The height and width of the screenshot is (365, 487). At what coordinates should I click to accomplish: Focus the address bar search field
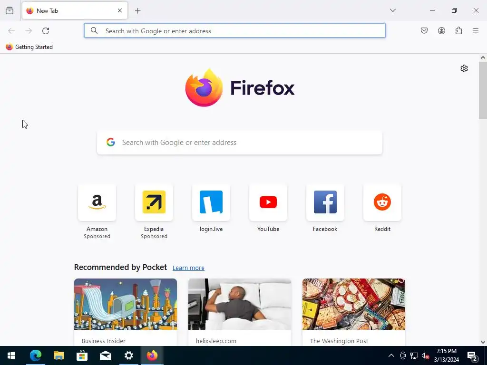coord(235,31)
